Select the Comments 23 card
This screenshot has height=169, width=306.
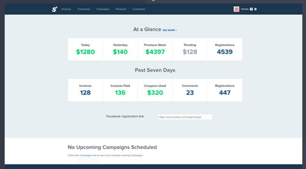click(190, 90)
